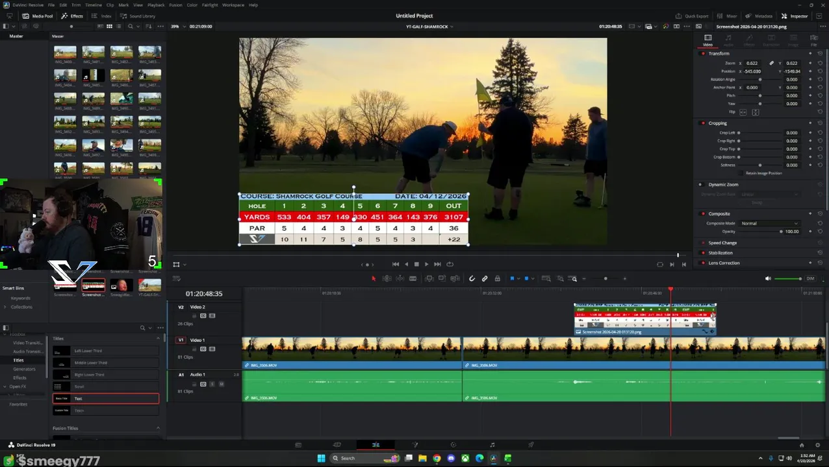Expand the Collections smart bin

coord(5,307)
